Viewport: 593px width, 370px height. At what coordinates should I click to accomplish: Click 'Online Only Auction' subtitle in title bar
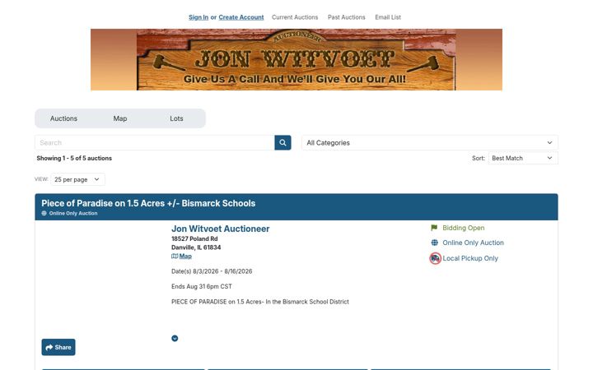73,213
